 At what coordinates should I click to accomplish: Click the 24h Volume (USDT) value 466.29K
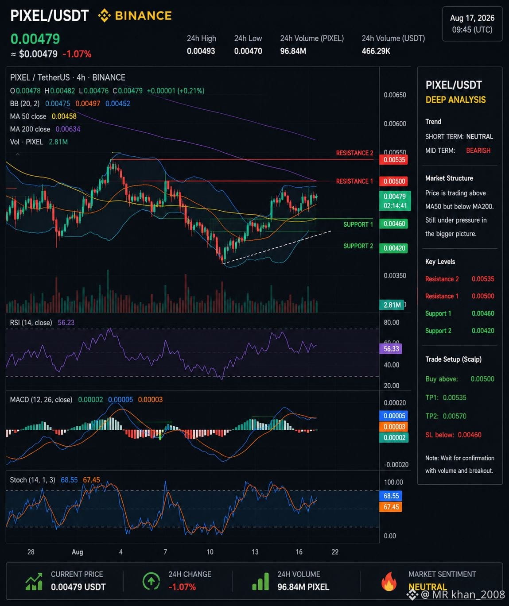(x=376, y=51)
